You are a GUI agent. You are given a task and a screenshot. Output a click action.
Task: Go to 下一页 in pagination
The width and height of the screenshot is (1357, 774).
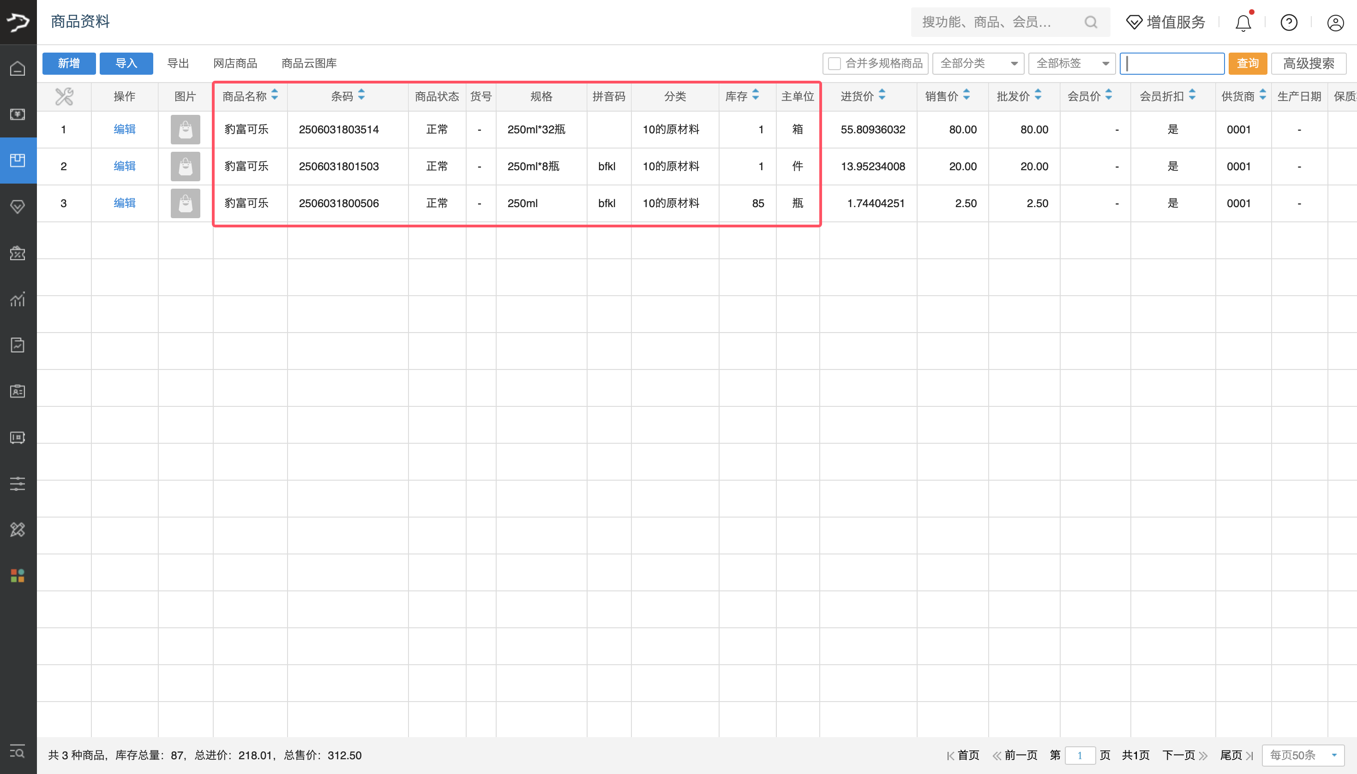[x=1185, y=755]
